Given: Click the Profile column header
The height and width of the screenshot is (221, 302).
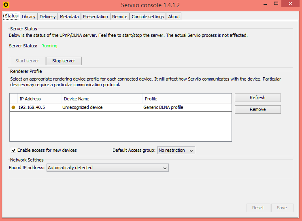Looking at the screenshot, I should (187, 99).
